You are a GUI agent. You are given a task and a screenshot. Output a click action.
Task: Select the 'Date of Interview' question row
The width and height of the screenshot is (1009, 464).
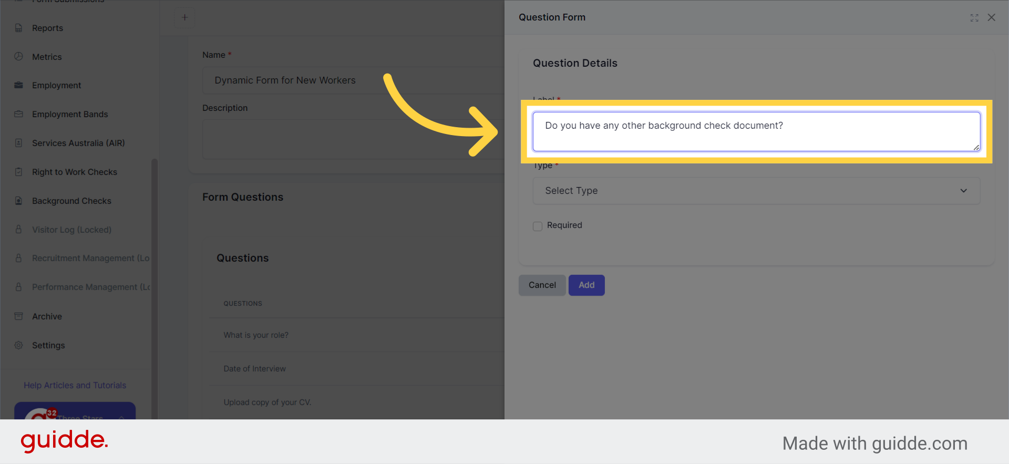click(357, 369)
